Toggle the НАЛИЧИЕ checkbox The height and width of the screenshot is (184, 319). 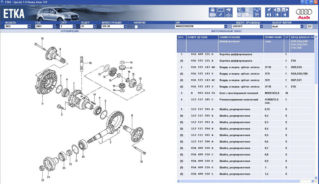tap(136, 27)
